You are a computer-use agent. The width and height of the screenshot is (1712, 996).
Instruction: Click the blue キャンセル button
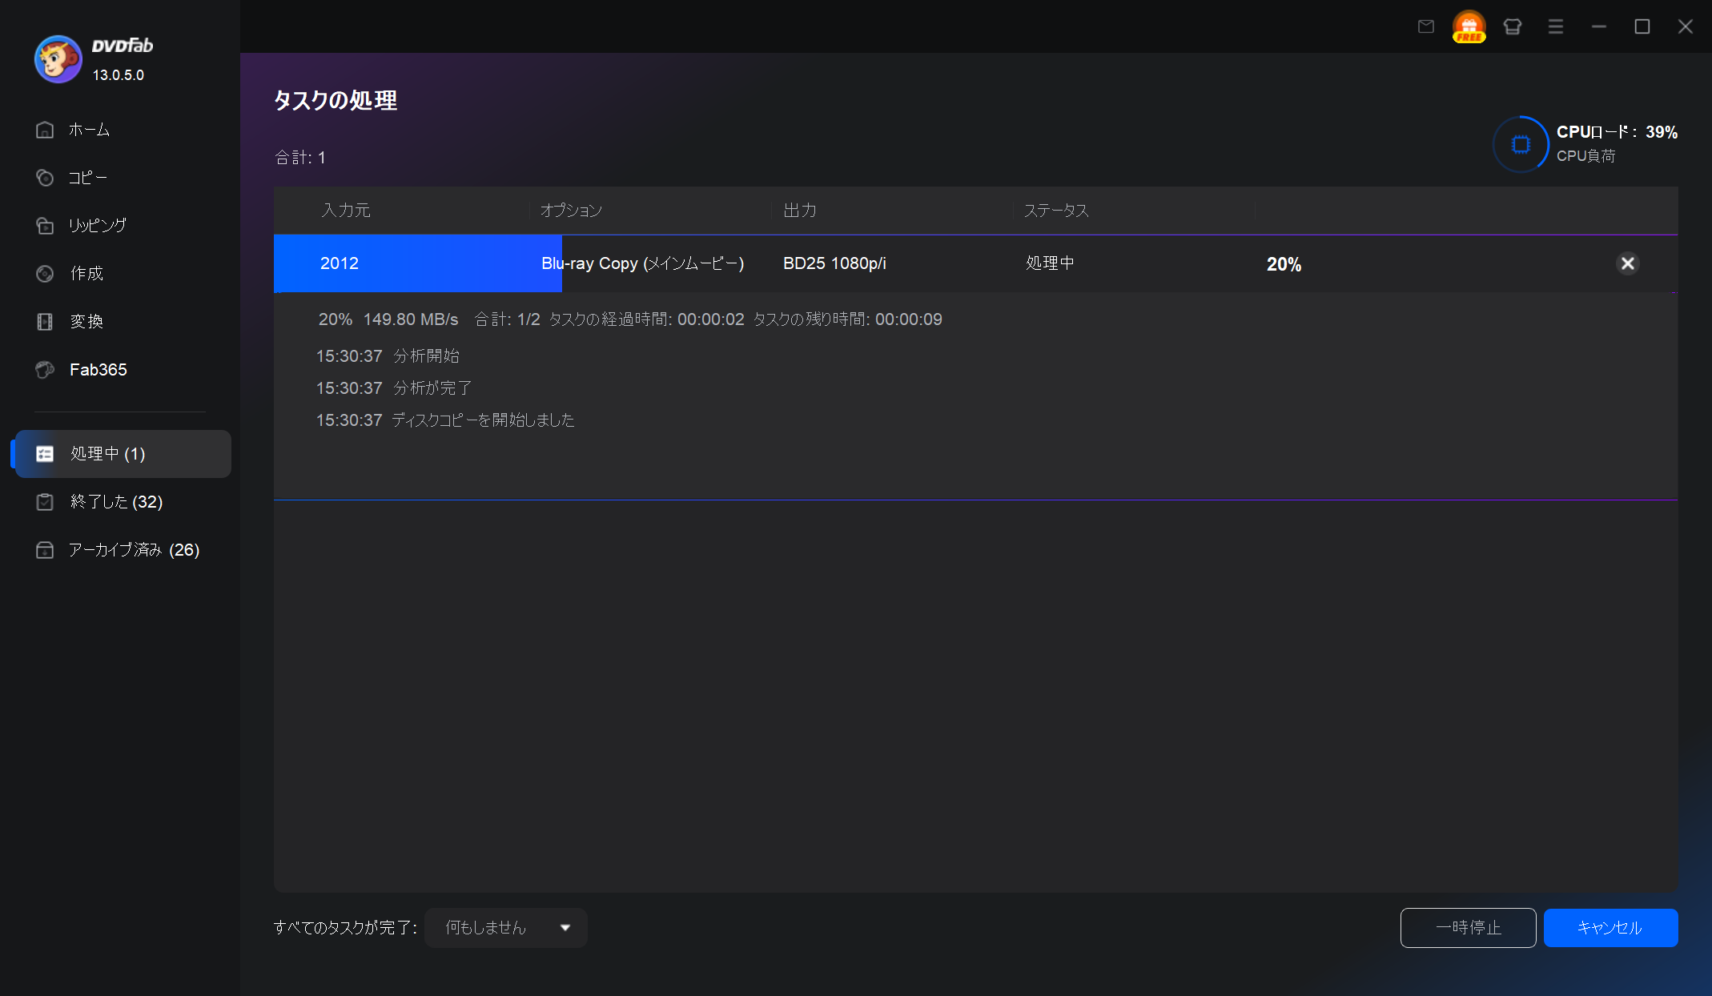1610,928
